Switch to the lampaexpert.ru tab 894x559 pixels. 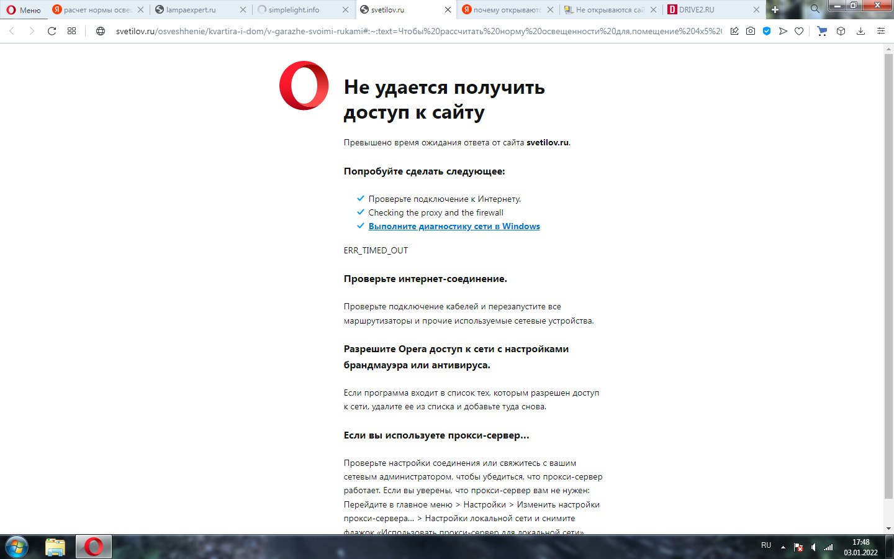(191, 10)
